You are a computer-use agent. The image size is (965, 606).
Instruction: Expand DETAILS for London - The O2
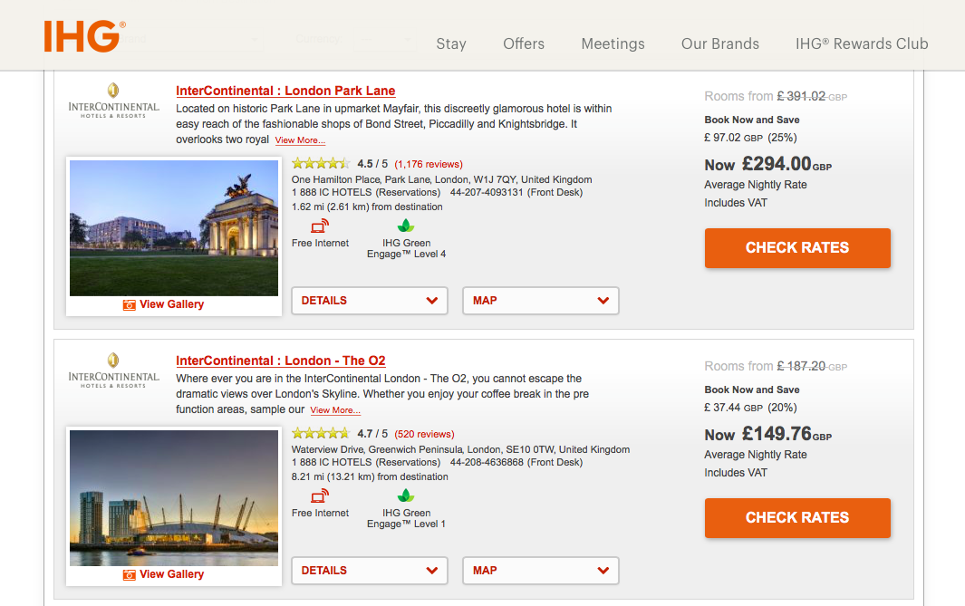click(x=370, y=571)
